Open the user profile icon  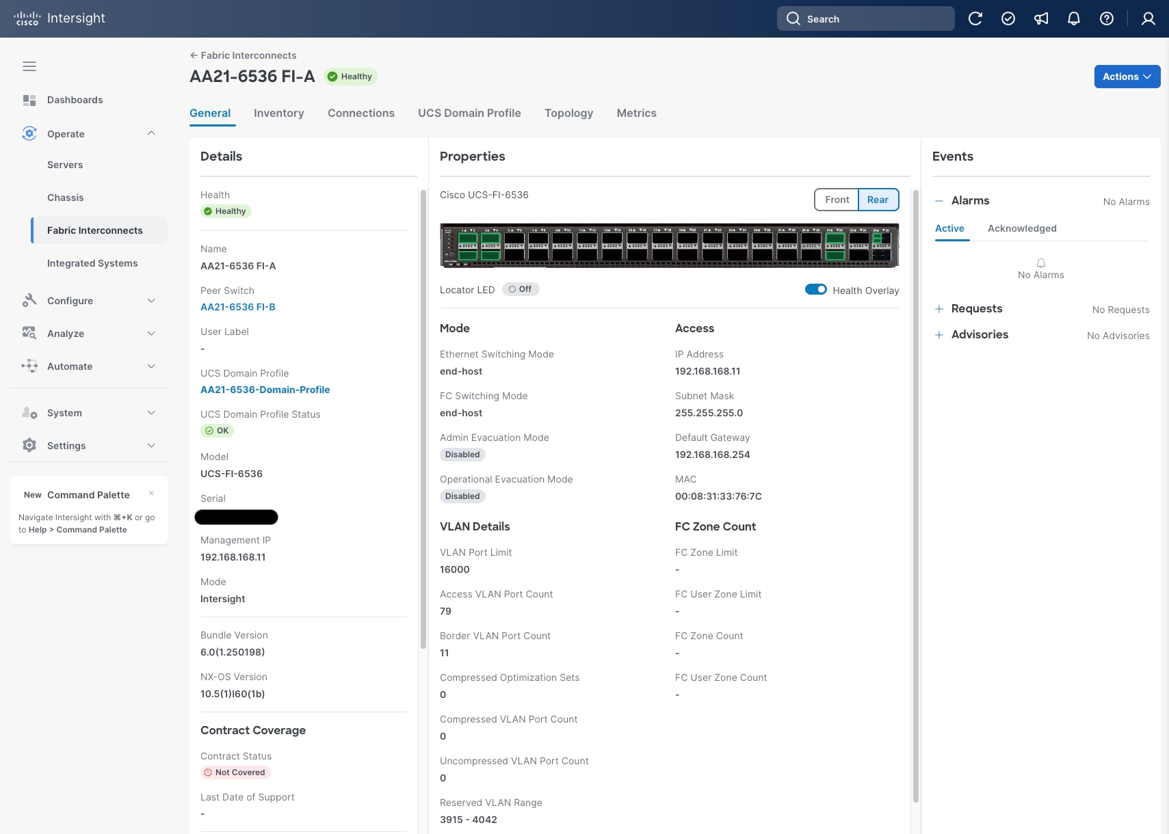(x=1146, y=18)
